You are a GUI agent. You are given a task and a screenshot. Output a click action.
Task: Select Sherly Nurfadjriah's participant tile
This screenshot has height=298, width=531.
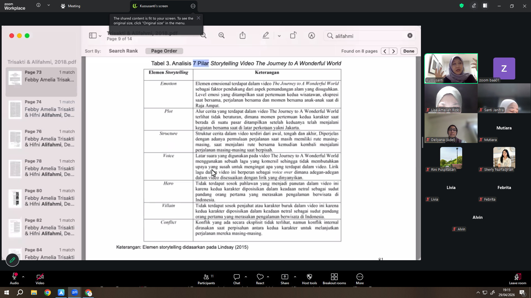(x=504, y=158)
